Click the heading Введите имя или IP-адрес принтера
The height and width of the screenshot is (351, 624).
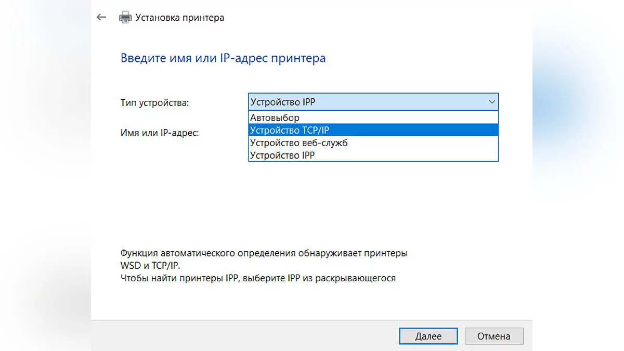pyautogui.click(x=223, y=58)
